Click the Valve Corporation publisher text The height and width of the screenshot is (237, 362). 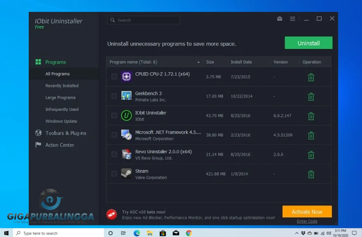pos(151,177)
